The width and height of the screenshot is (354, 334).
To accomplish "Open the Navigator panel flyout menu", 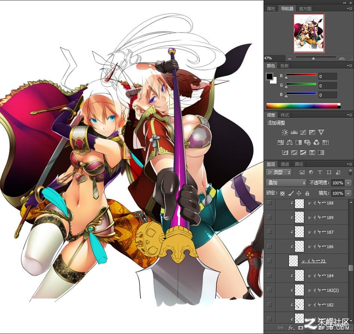I will (x=350, y=9).
